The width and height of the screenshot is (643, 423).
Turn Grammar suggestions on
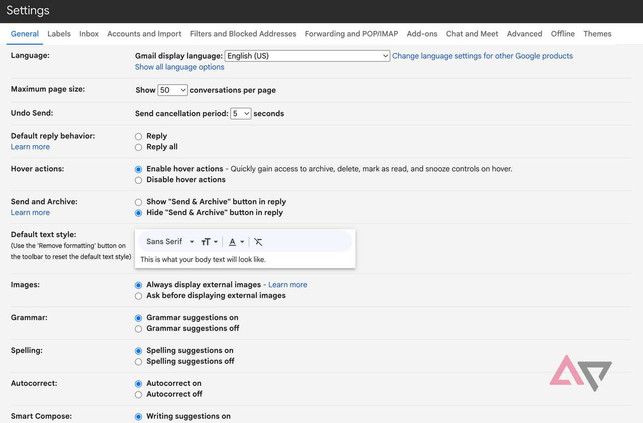(x=138, y=318)
